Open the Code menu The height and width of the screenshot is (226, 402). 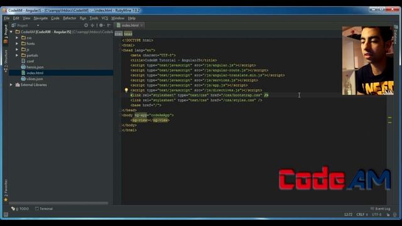pyautogui.click(x=55, y=18)
